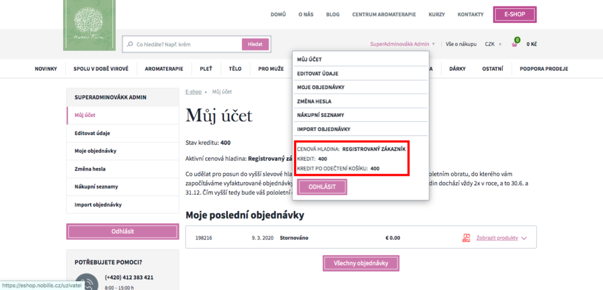Select IMPORT OBJEDNÁVKY in user dropdown menu
603x290 pixels.
click(361, 129)
